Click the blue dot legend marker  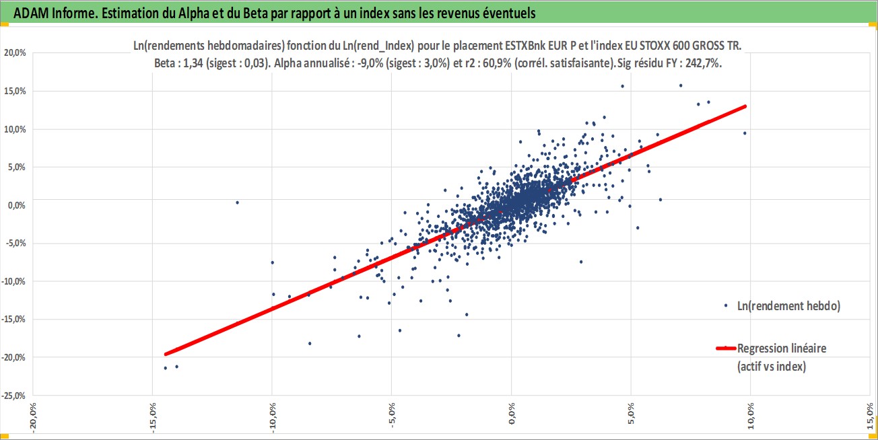[x=726, y=305]
